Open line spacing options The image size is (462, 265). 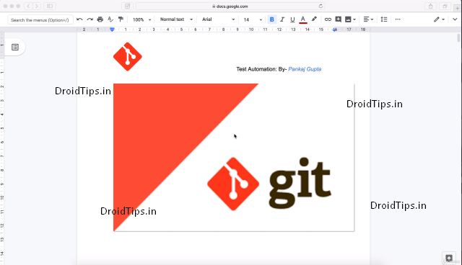click(384, 19)
